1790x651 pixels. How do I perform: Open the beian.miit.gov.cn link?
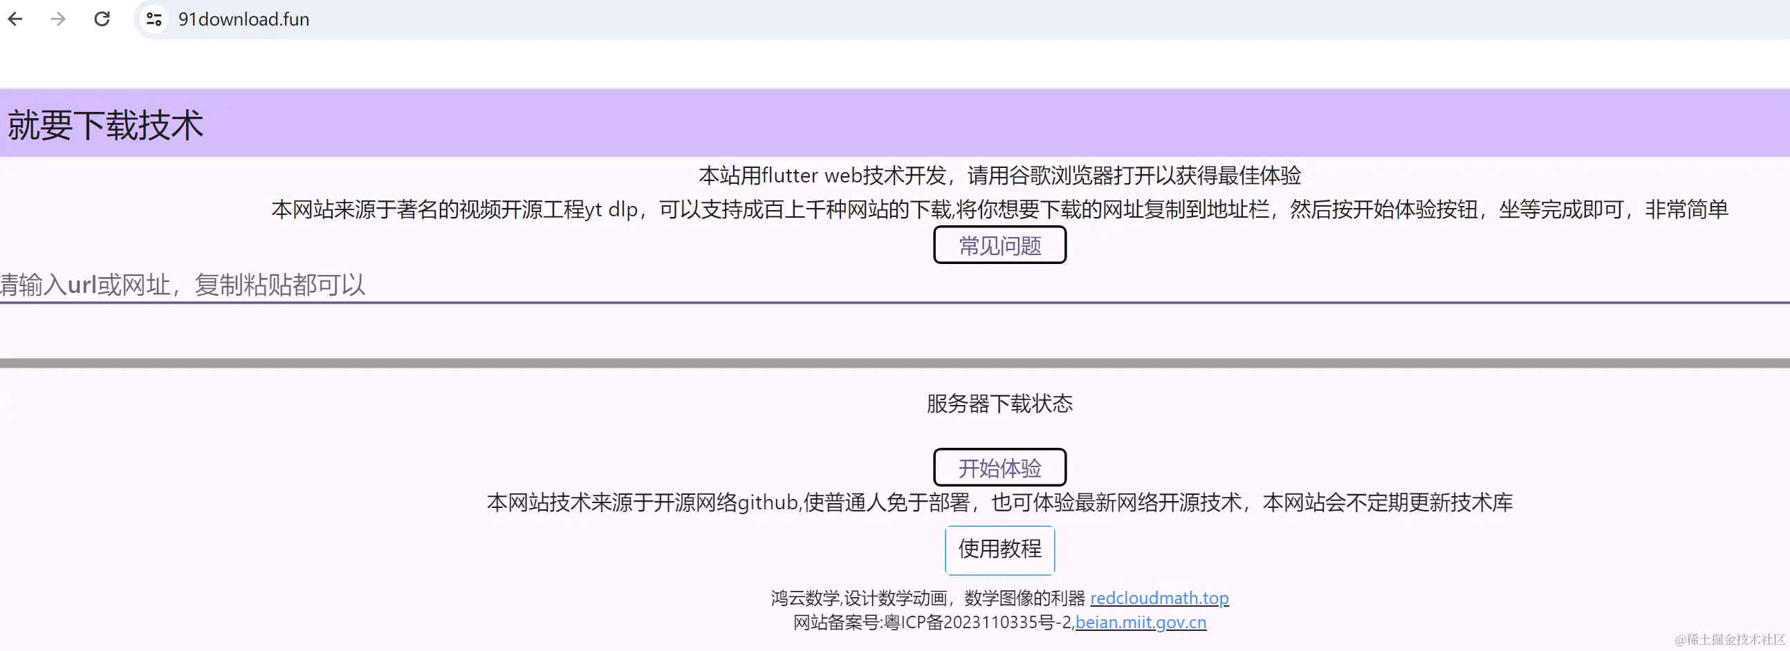point(1141,623)
